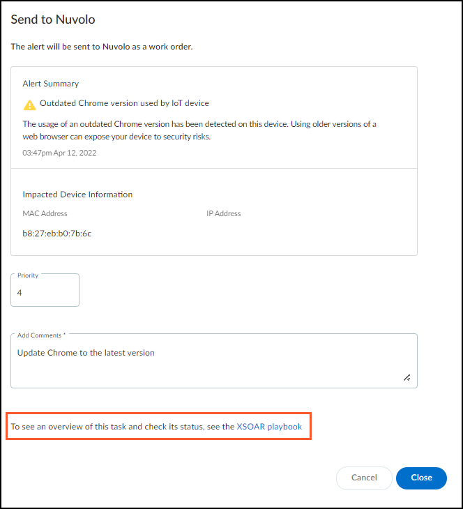This screenshot has width=463, height=509.
Task: Click the blue Close button
Action: 421,478
